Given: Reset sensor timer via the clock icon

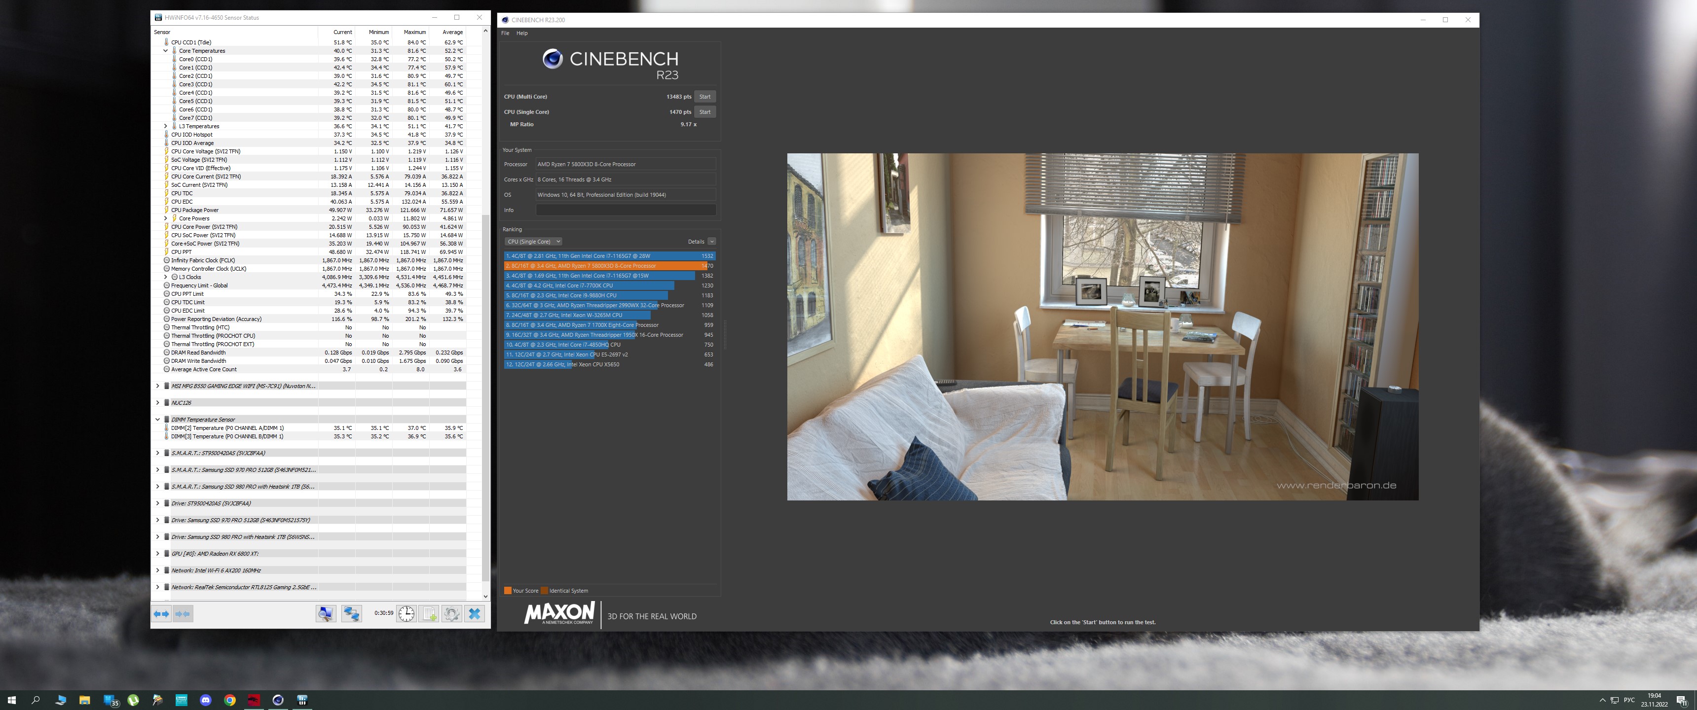Looking at the screenshot, I should (406, 614).
